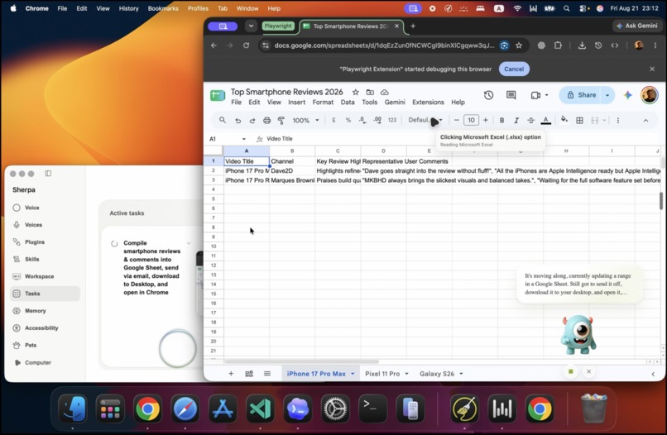The image size is (667, 435).
Task: Decrease decimal places in Sheets toolbar
Action: point(362,121)
